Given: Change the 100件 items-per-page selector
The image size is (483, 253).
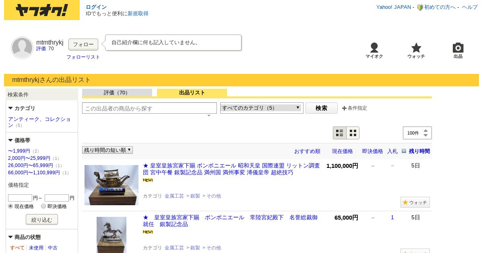Looking at the screenshot, I should point(417,133).
